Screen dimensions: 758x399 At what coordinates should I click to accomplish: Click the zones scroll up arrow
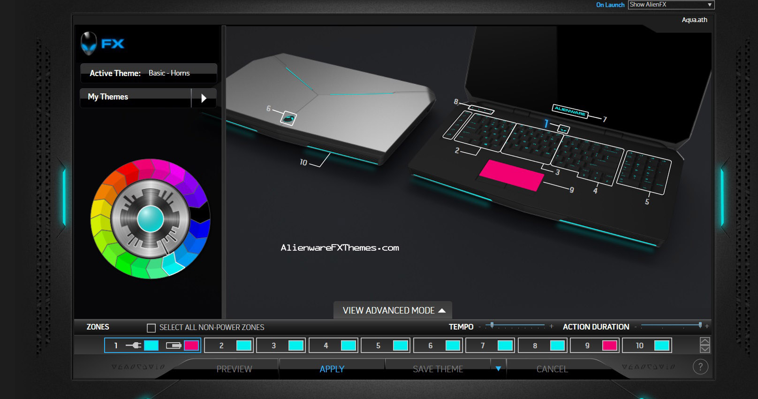click(705, 341)
